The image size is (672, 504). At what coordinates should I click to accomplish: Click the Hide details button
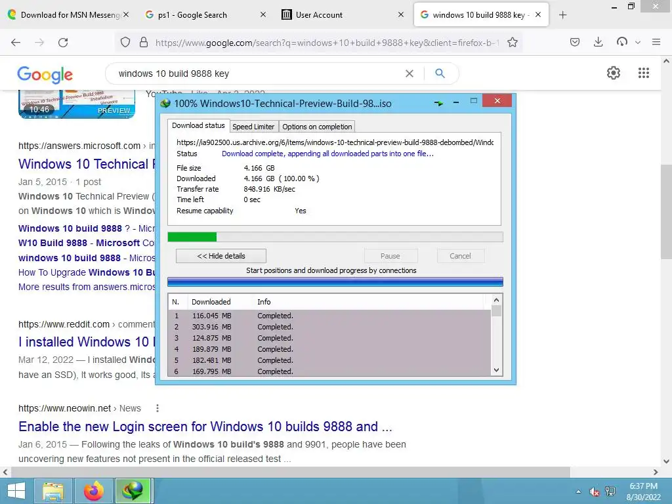pyautogui.click(x=221, y=256)
